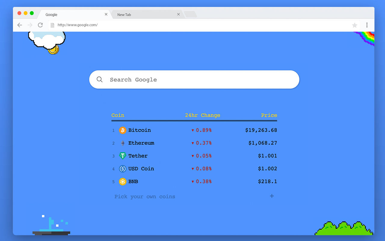
Task: Click the Bitcoin coin icon
Action: (122, 130)
